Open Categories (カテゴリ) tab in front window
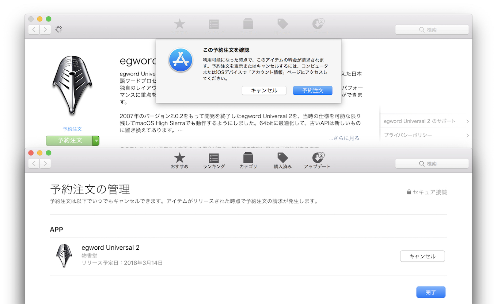 [248, 160]
